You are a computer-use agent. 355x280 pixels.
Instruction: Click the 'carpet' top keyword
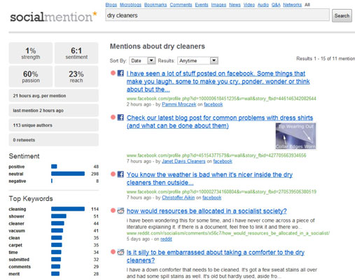15,245
